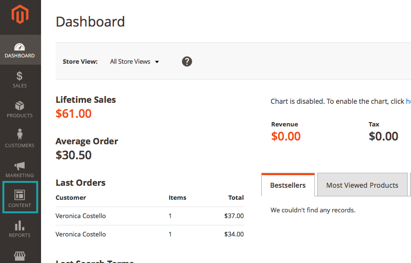Switch to the Bestsellers tab

[288, 185]
